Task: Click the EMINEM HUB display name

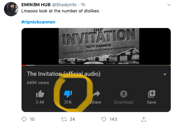Action: (36, 5)
